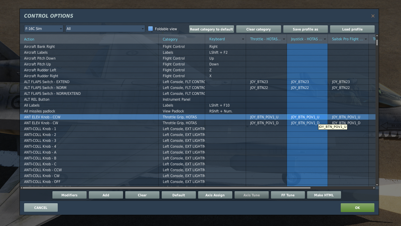Sort by the Action column header
The width and height of the screenshot is (401, 226).
pos(89,39)
